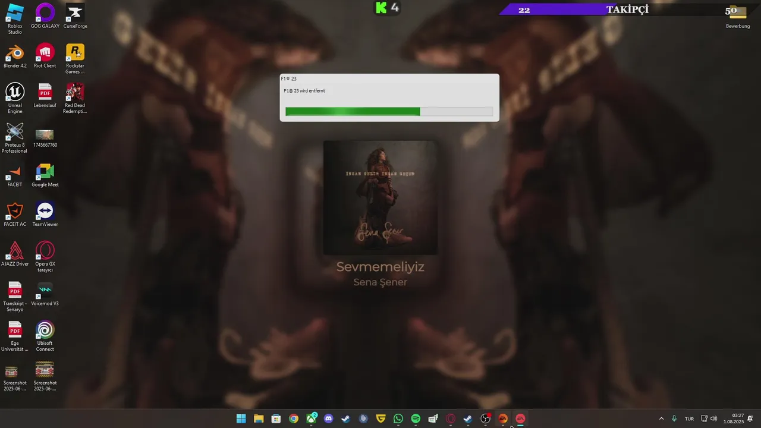Click the TeamViewer desktop icon
The height and width of the screenshot is (428, 761).
[x=45, y=215]
